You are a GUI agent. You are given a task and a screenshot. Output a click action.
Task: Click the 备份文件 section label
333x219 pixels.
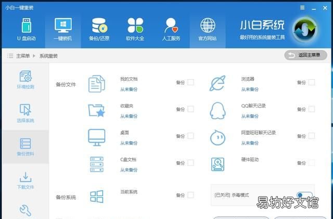(x=66, y=85)
